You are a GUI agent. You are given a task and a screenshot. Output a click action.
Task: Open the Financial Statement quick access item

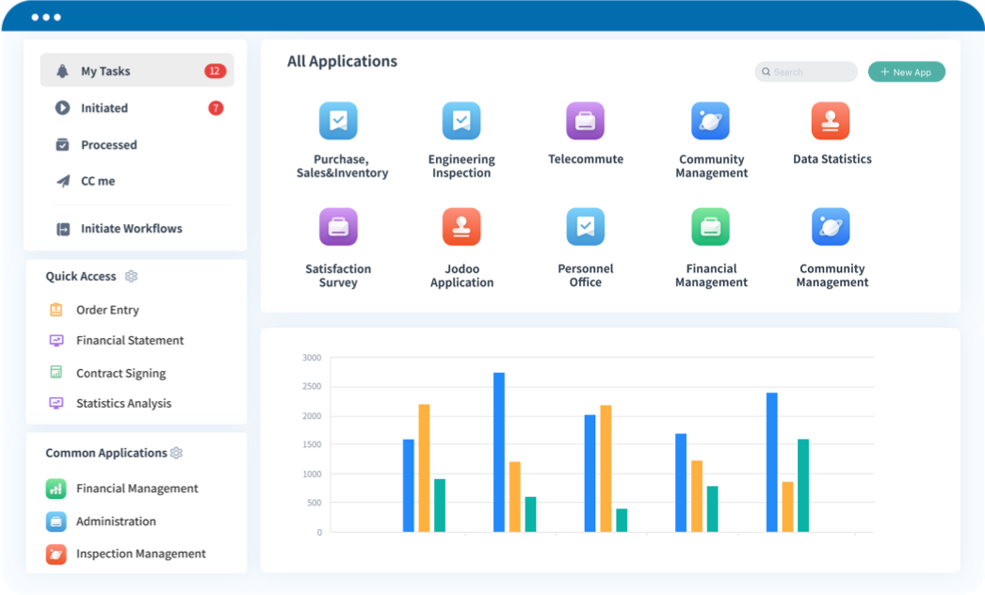coord(128,341)
